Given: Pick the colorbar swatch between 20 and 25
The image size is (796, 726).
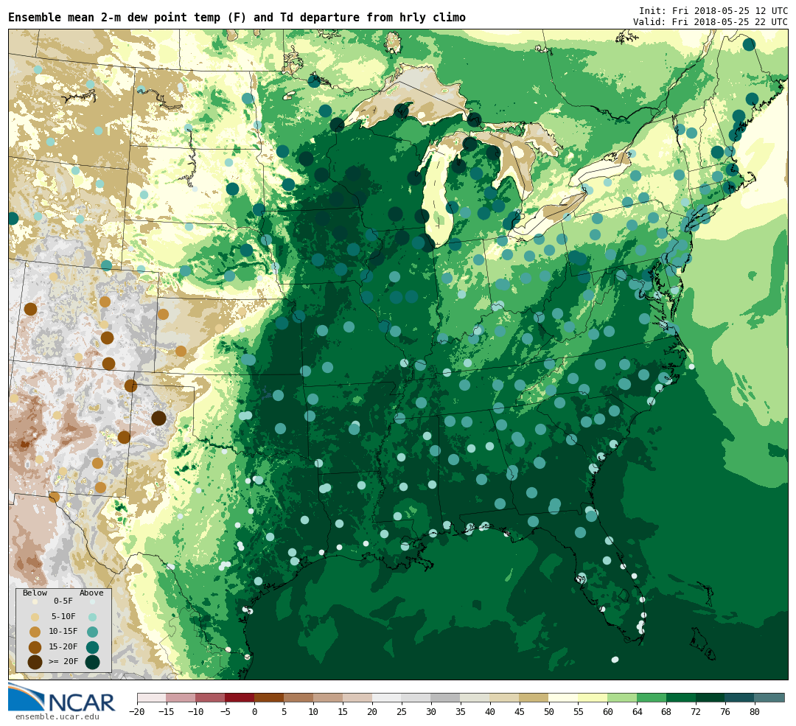Looking at the screenshot, I should 387,697.
